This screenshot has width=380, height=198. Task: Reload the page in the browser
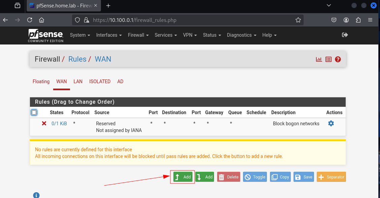pyautogui.click(x=30, y=20)
